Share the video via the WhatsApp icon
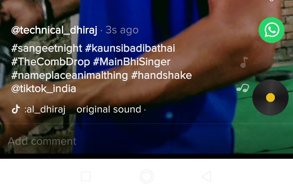The image size is (293, 194). 272,30
